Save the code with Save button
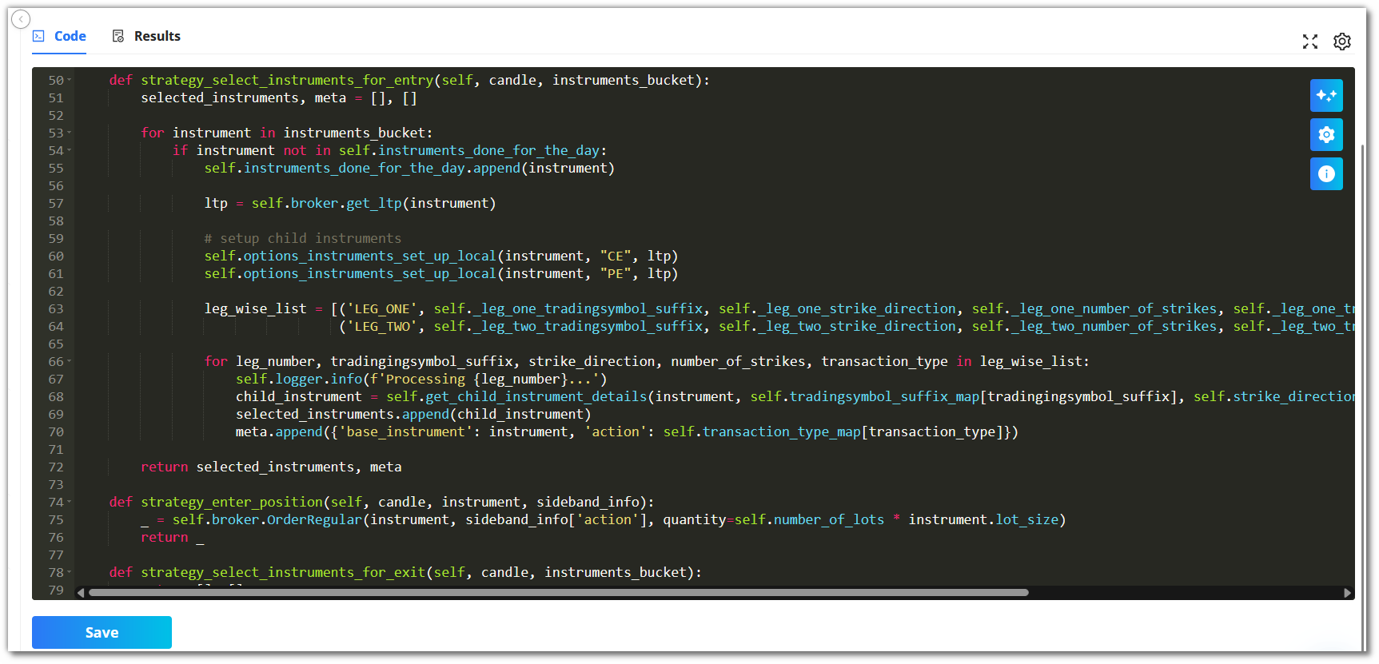The height and width of the screenshot is (664, 1379). (x=102, y=632)
